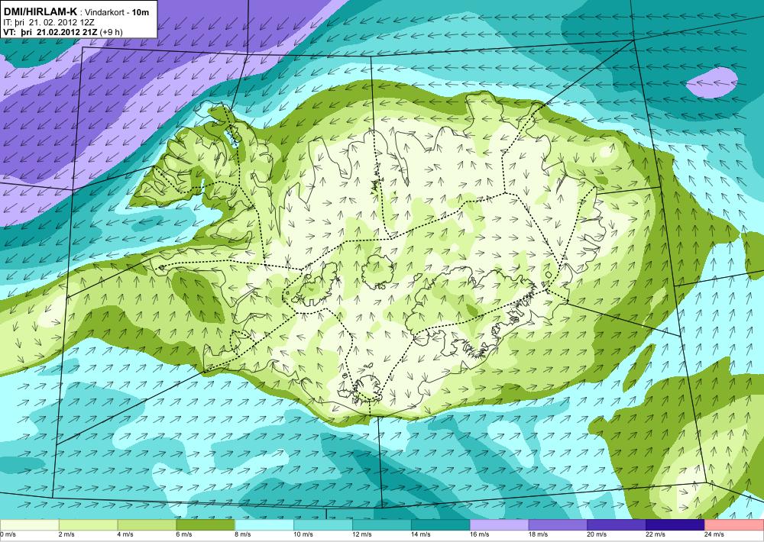
Task: Click the '0 m/s' legend label
Action: [8, 534]
